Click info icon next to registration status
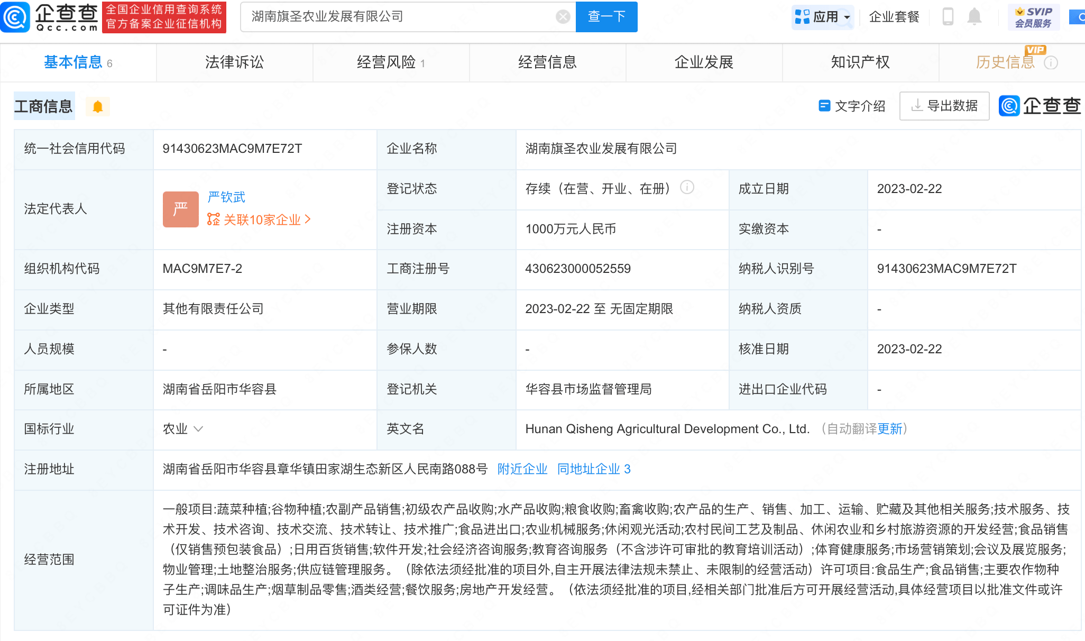The image size is (1085, 641). point(687,187)
